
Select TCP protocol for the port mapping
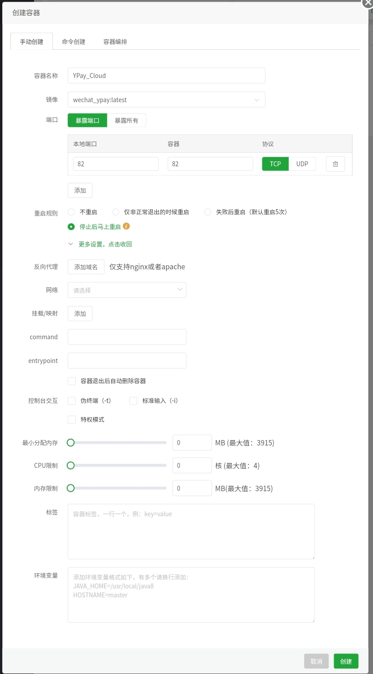[x=275, y=164]
